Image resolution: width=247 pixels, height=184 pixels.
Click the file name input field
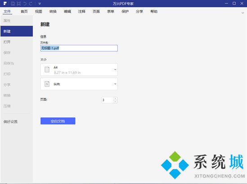pyautogui.click(x=79, y=48)
